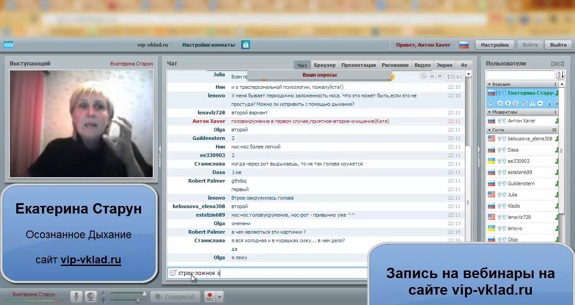
Task: Click bell icon in presenter action row
Action: coord(549,104)
